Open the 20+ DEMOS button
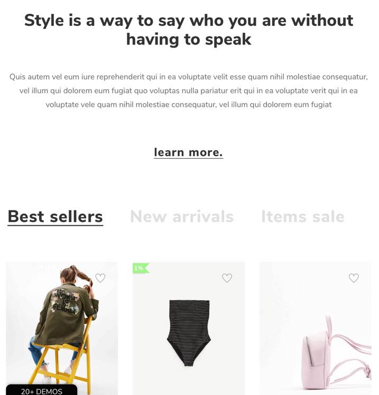The height and width of the screenshot is (395, 379). [x=42, y=390]
